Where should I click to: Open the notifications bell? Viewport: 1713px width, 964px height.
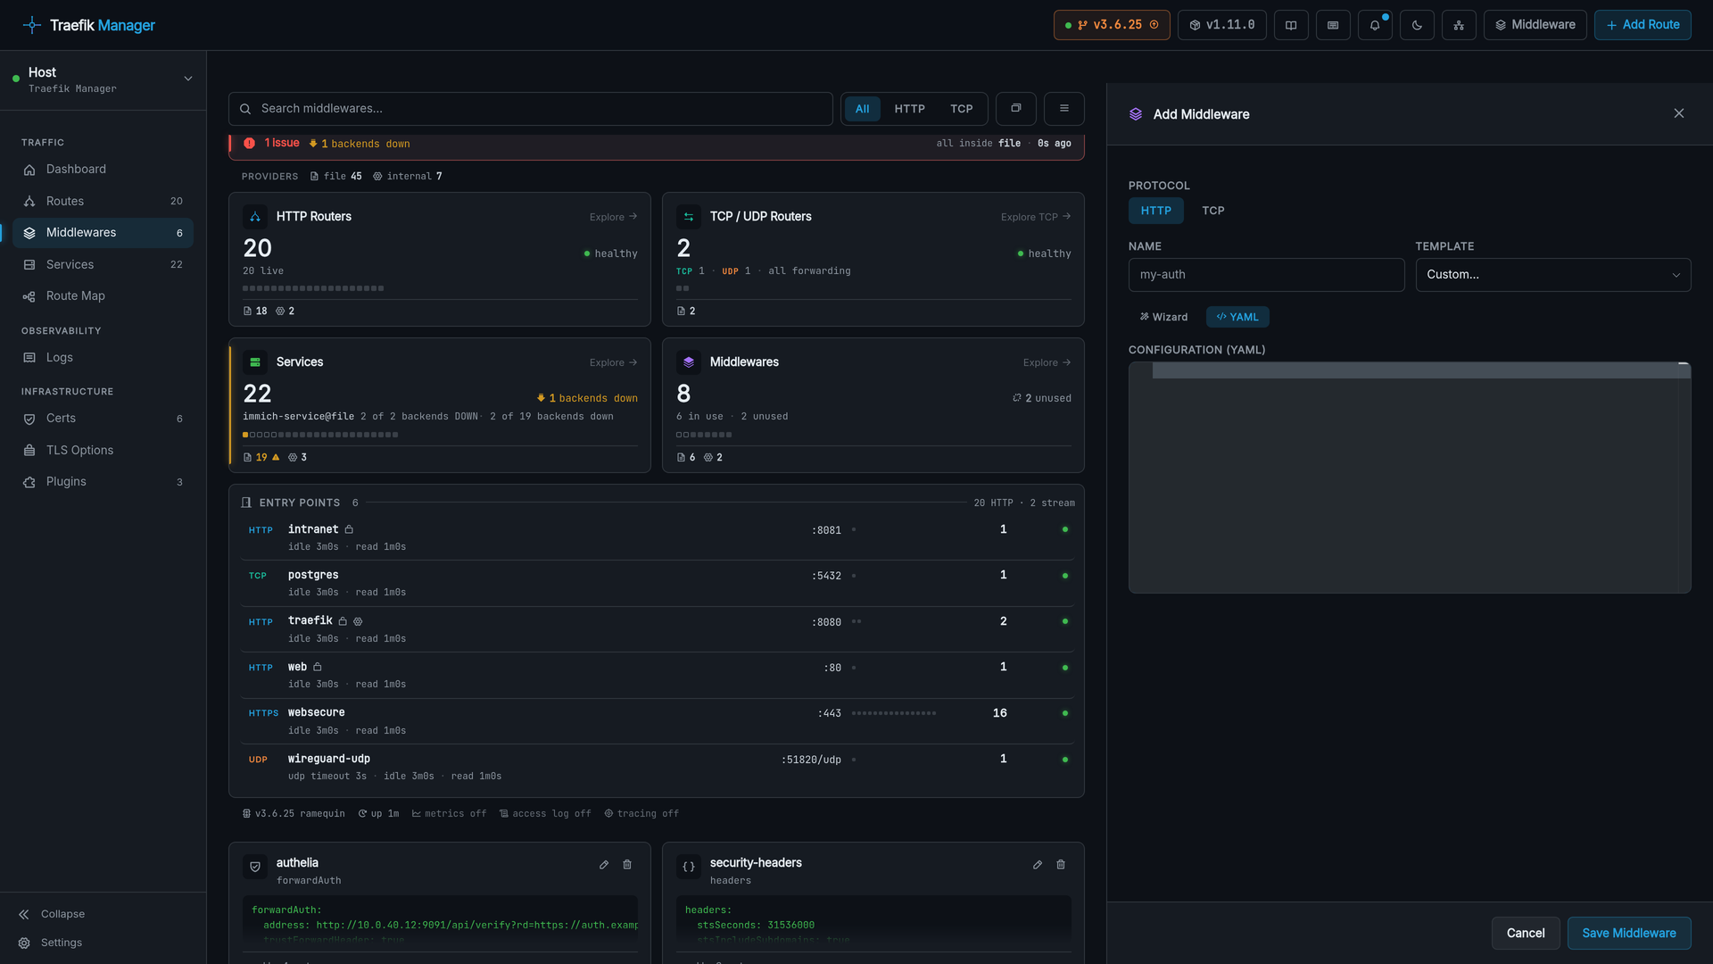click(1375, 25)
